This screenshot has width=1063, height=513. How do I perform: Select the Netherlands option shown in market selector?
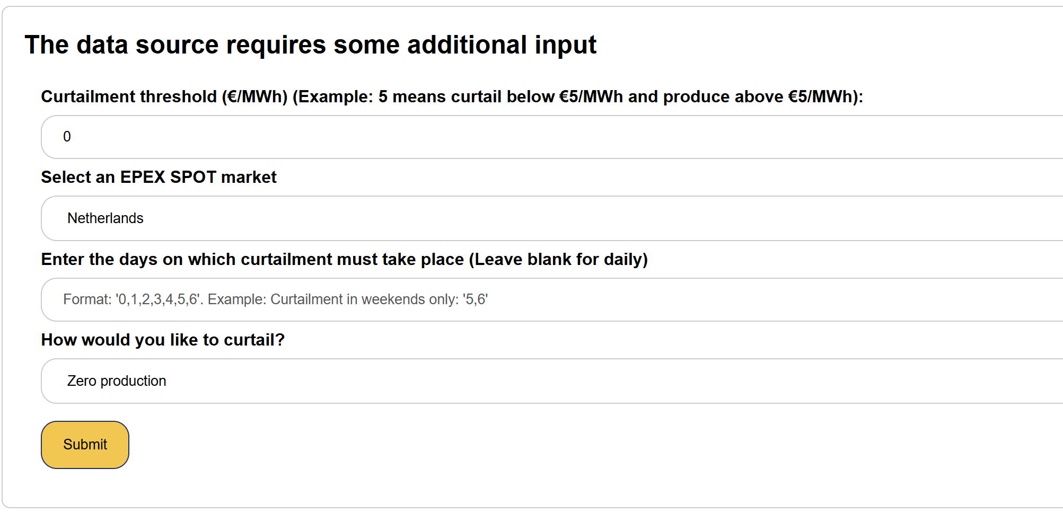click(105, 218)
